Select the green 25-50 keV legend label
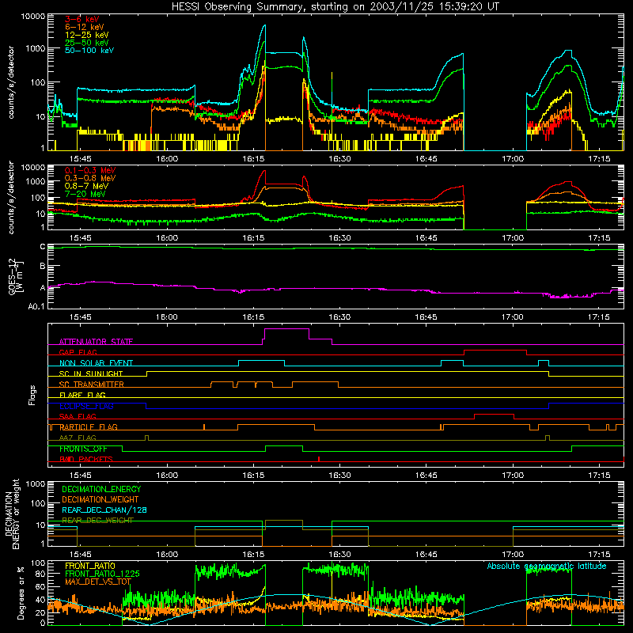This screenshot has height=633, width=633. 87,43
